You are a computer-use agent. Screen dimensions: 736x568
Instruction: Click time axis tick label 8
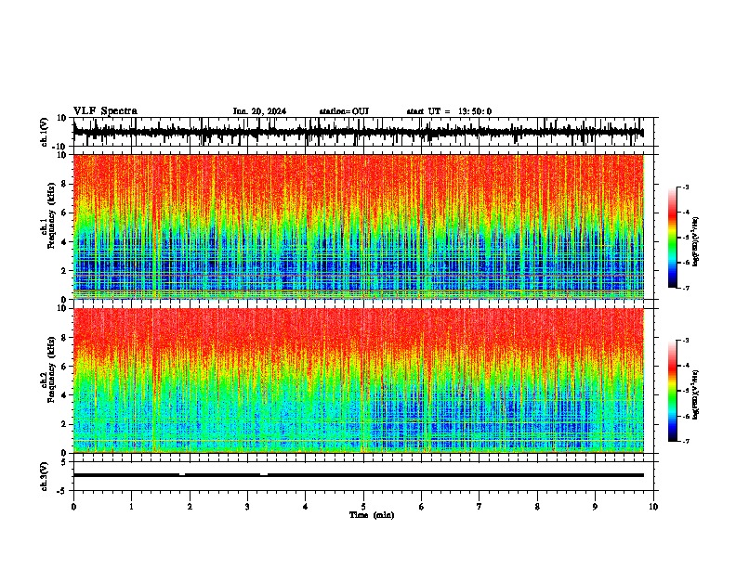537,507
